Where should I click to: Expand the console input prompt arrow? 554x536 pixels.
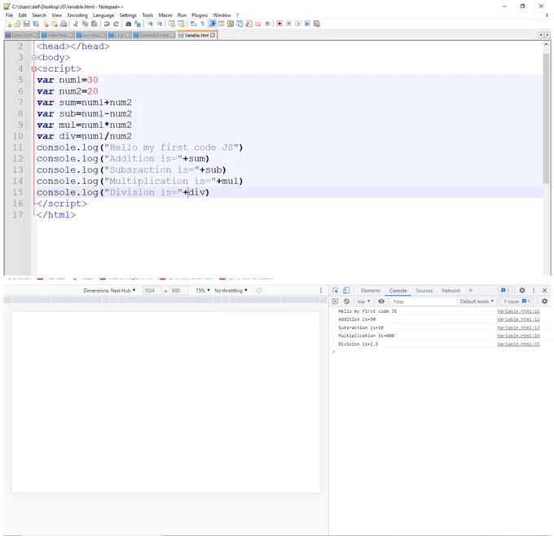(x=333, y=352)
